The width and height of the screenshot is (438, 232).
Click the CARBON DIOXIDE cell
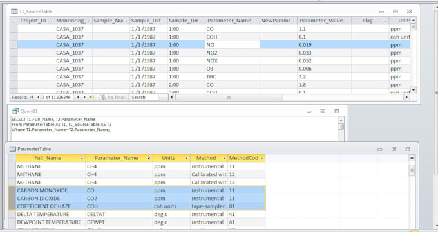click(x=51, y=198)
